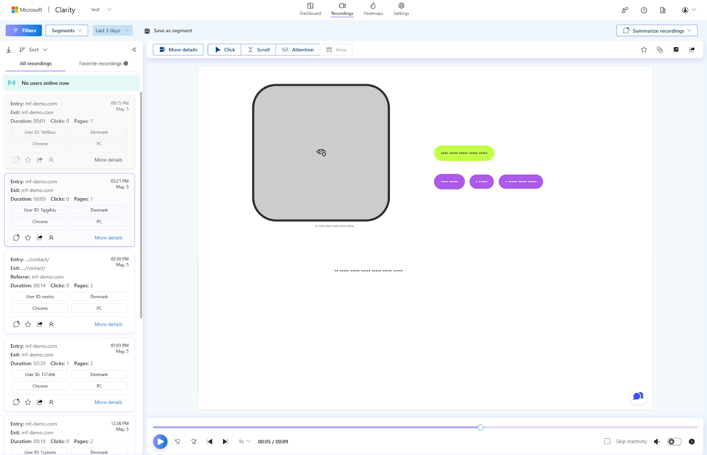
Task: Click the recordings list scrollbar
Action: pyautogui.click(x=141, y=205)
